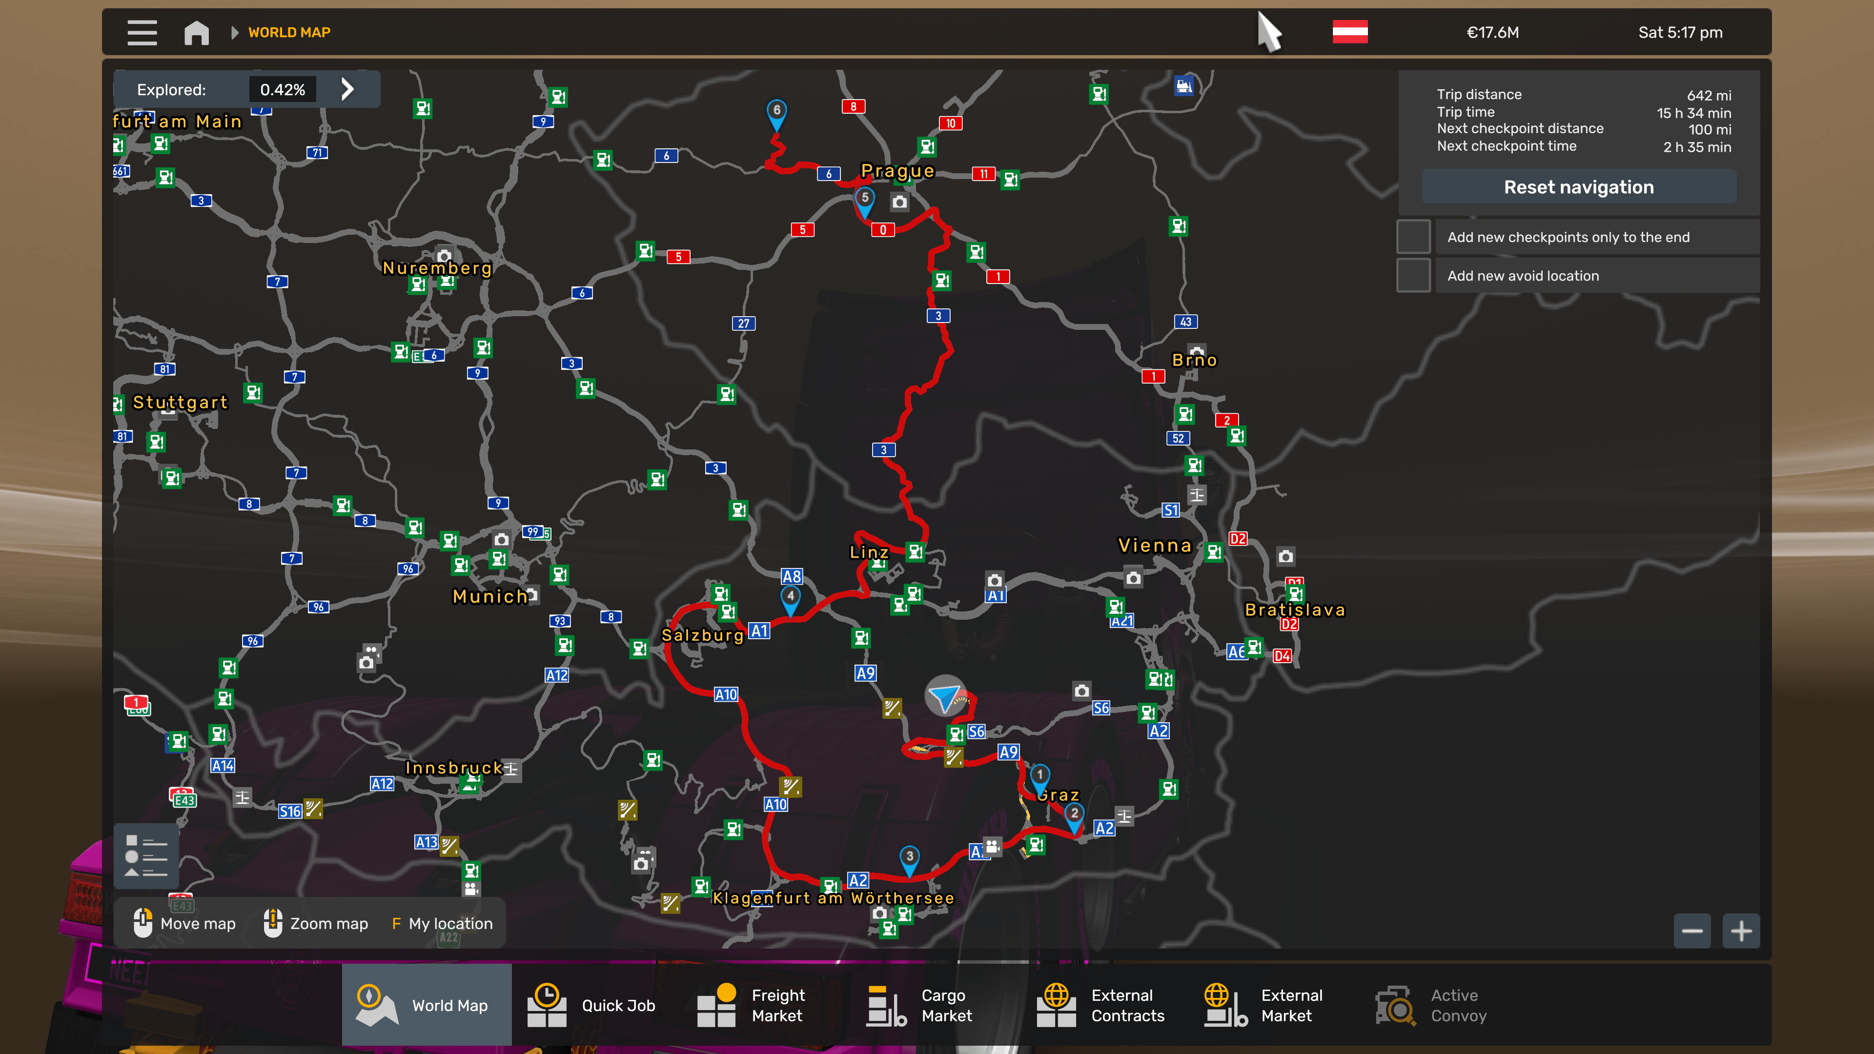Screen dimensions: 1874x1054
Task: Tick the add new avoid location checkbox
Action: pos(1413,276)
